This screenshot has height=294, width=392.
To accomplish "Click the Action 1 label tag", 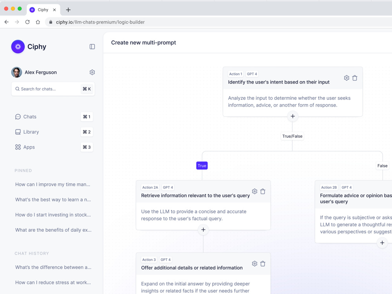I will click(236, 74).
